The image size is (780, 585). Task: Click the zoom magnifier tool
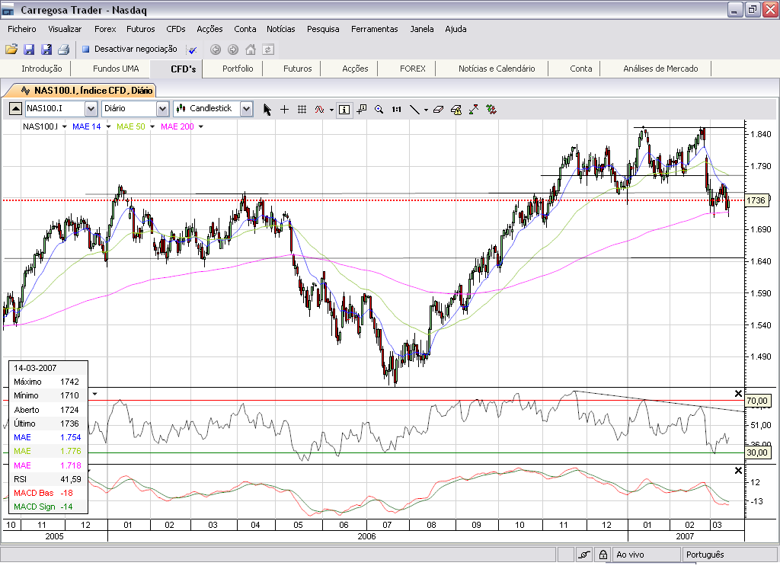click(379, 109)
